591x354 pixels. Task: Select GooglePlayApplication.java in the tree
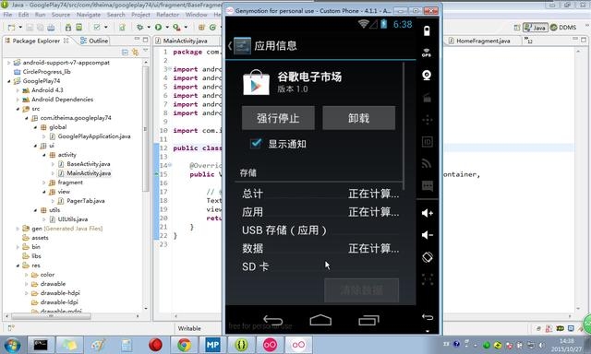tap(94, 136)
